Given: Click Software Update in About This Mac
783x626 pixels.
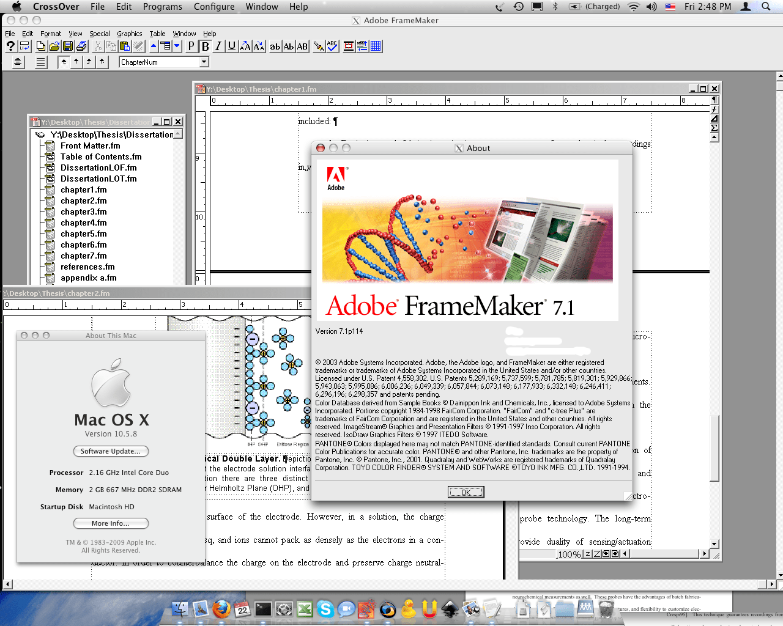Looking at the screenshot, I should point(111,451).
